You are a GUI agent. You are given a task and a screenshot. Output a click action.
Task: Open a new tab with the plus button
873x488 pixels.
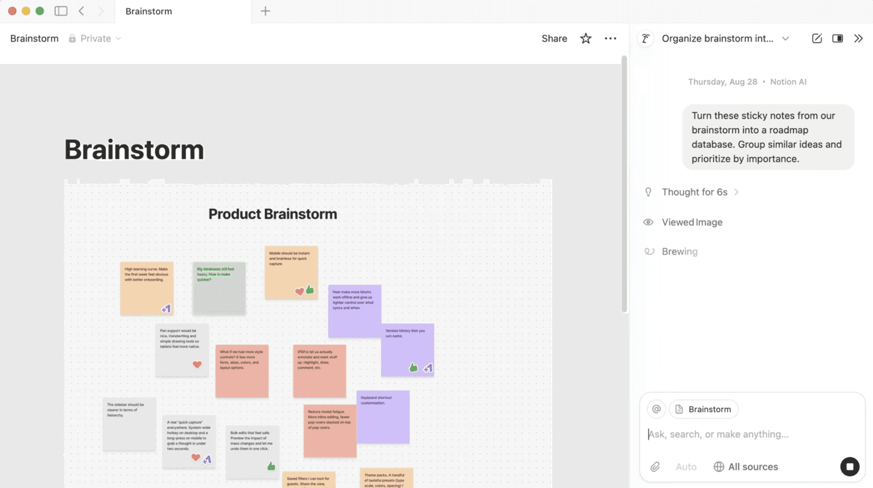coord(265,11)
